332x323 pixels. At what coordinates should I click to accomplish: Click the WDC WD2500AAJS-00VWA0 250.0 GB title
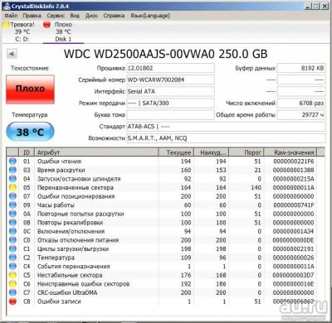point(165,54)
